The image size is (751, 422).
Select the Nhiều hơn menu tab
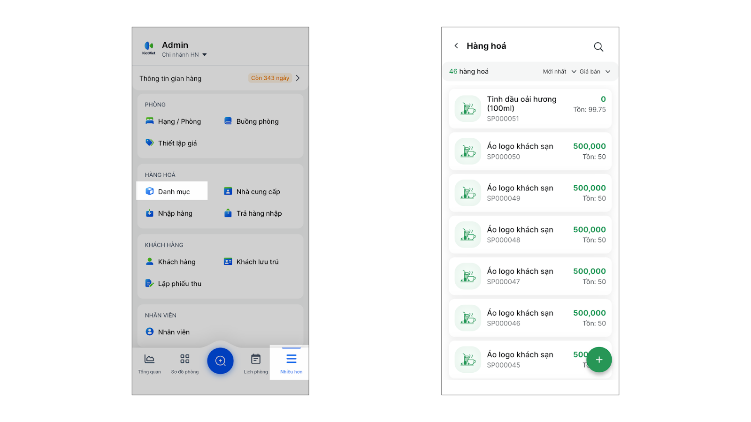click(x=291, y=363)
